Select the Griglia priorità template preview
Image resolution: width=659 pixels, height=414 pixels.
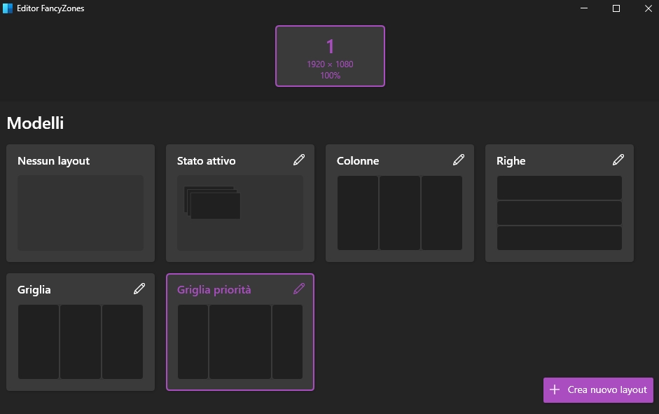click(x=240, y=342)
